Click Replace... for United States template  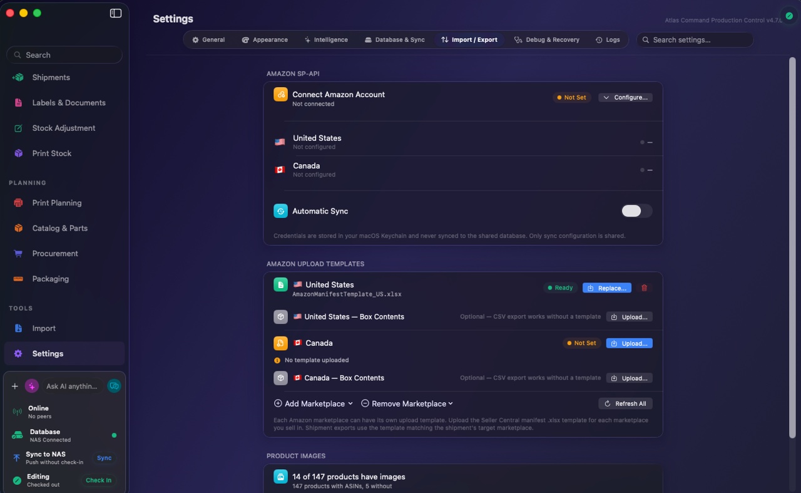[607, 288]
